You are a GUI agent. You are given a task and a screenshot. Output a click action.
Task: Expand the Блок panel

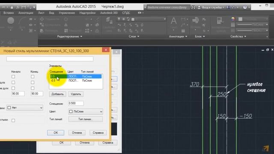click(200, 36)
